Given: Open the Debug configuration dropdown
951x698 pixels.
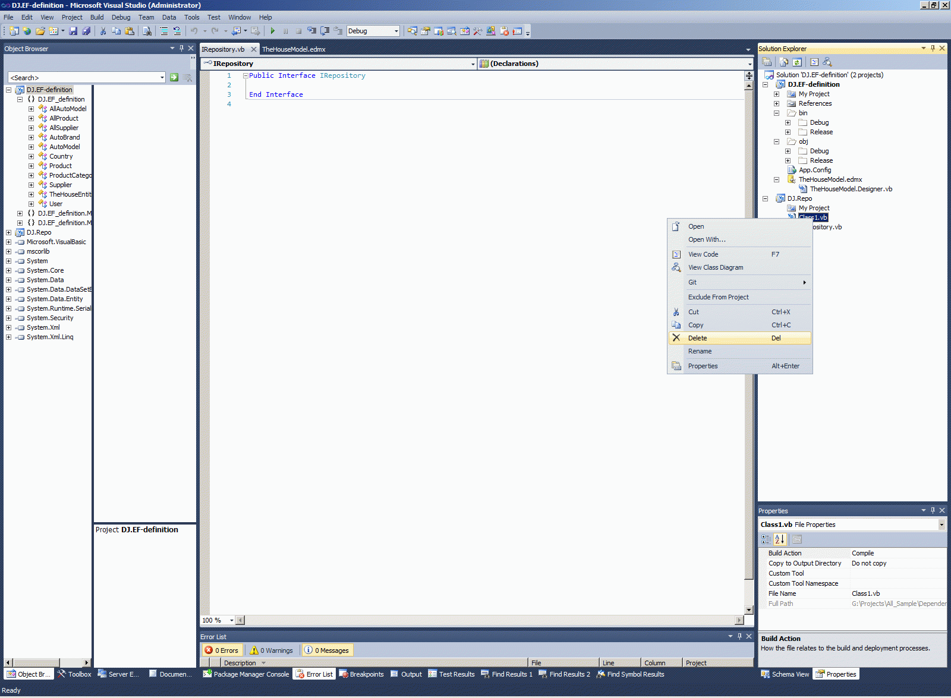Looking at the screenshot, I should coord(396,31).
